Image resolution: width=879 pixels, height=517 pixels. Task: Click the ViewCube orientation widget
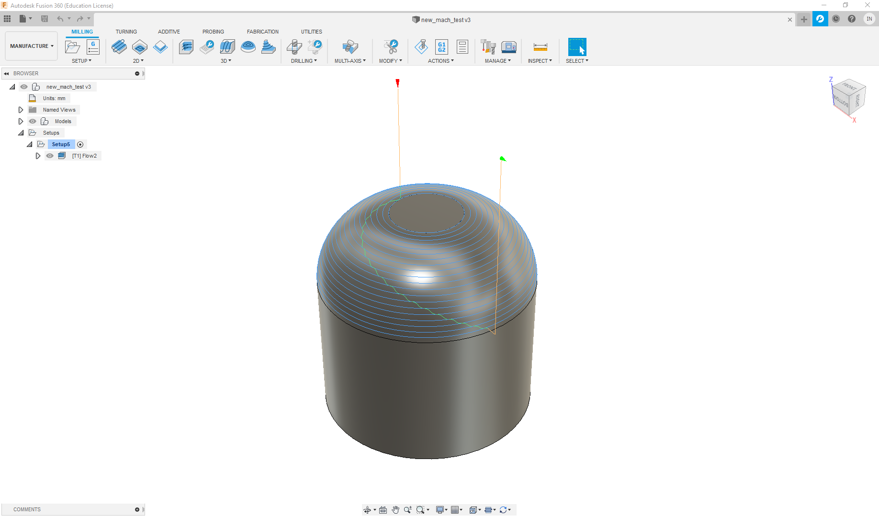[848, 97]
